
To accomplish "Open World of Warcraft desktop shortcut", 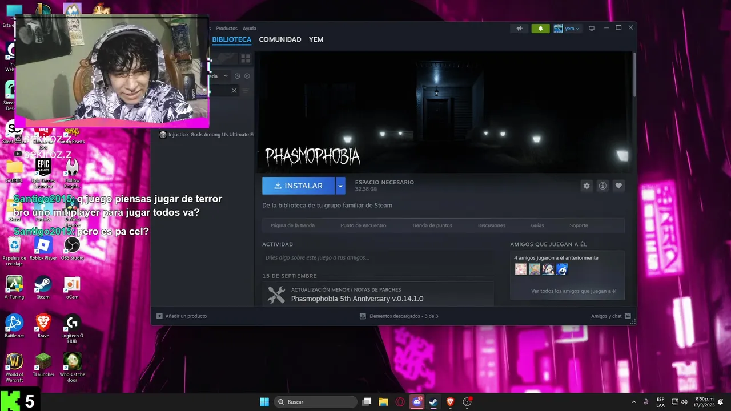I will (x=14, y=368).
